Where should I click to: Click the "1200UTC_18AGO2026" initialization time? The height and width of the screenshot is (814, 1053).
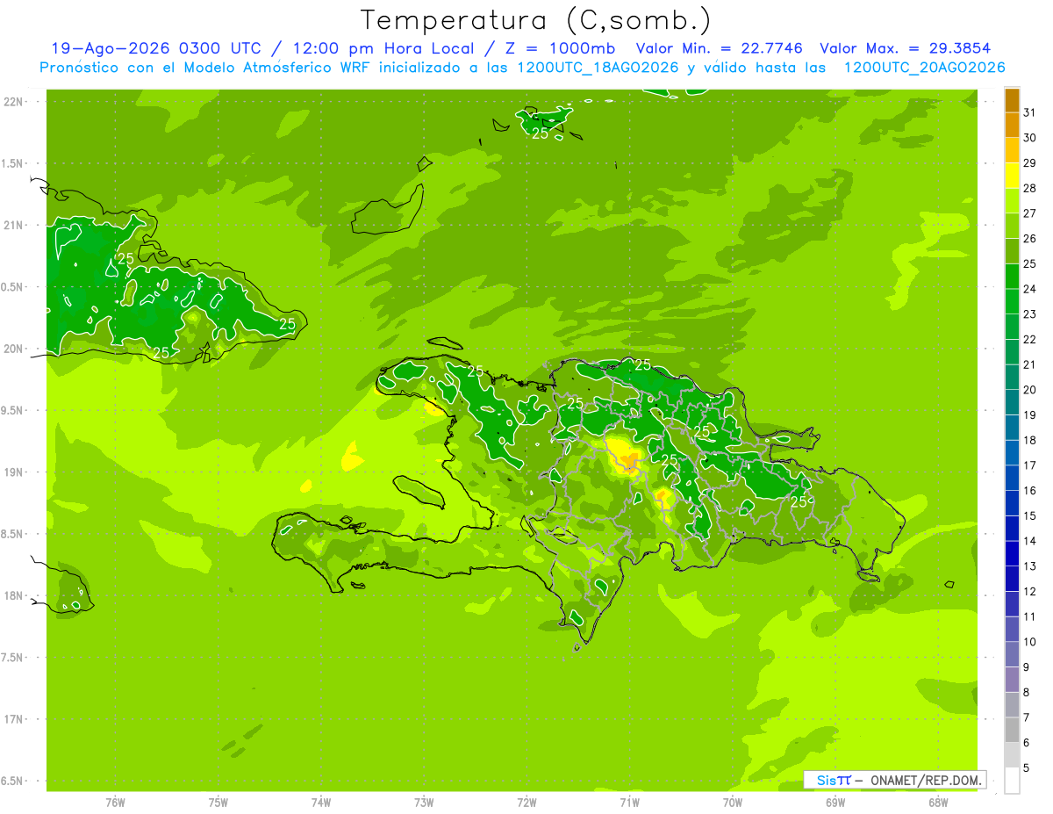pos(598,68)
